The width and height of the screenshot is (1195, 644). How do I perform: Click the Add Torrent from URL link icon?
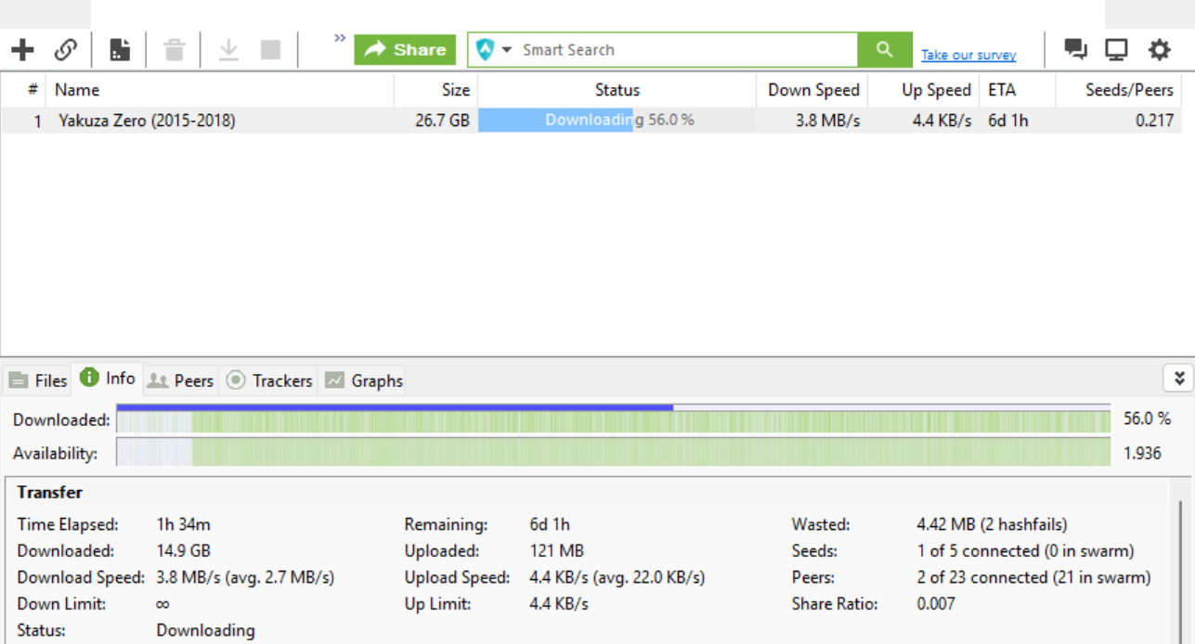(66, 50)
